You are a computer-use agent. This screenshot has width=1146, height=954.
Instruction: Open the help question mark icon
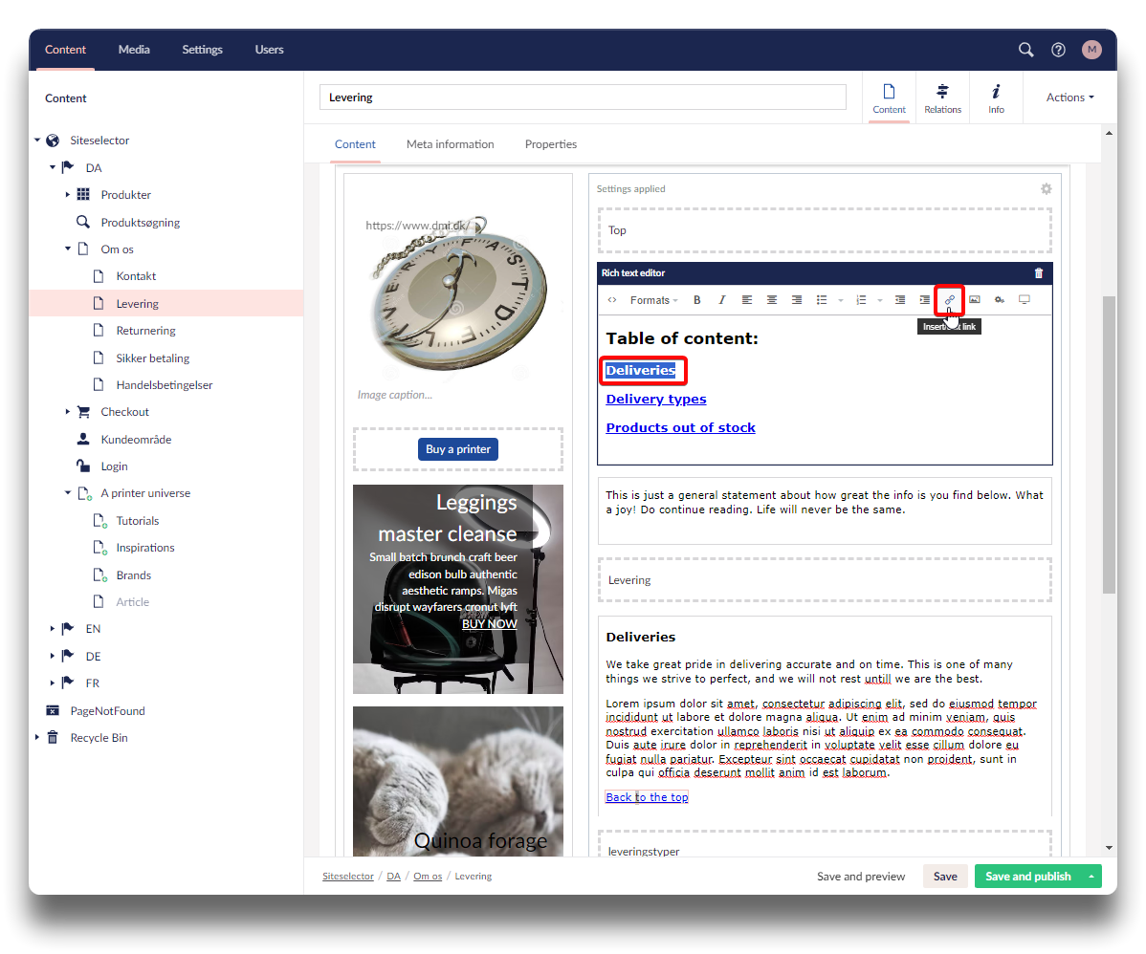click(1058, 50)
